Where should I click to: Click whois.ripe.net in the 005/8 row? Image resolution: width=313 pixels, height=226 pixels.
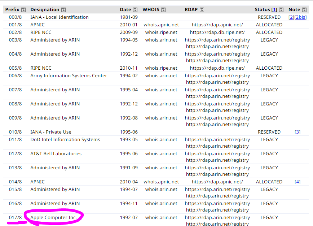point(161,68)
